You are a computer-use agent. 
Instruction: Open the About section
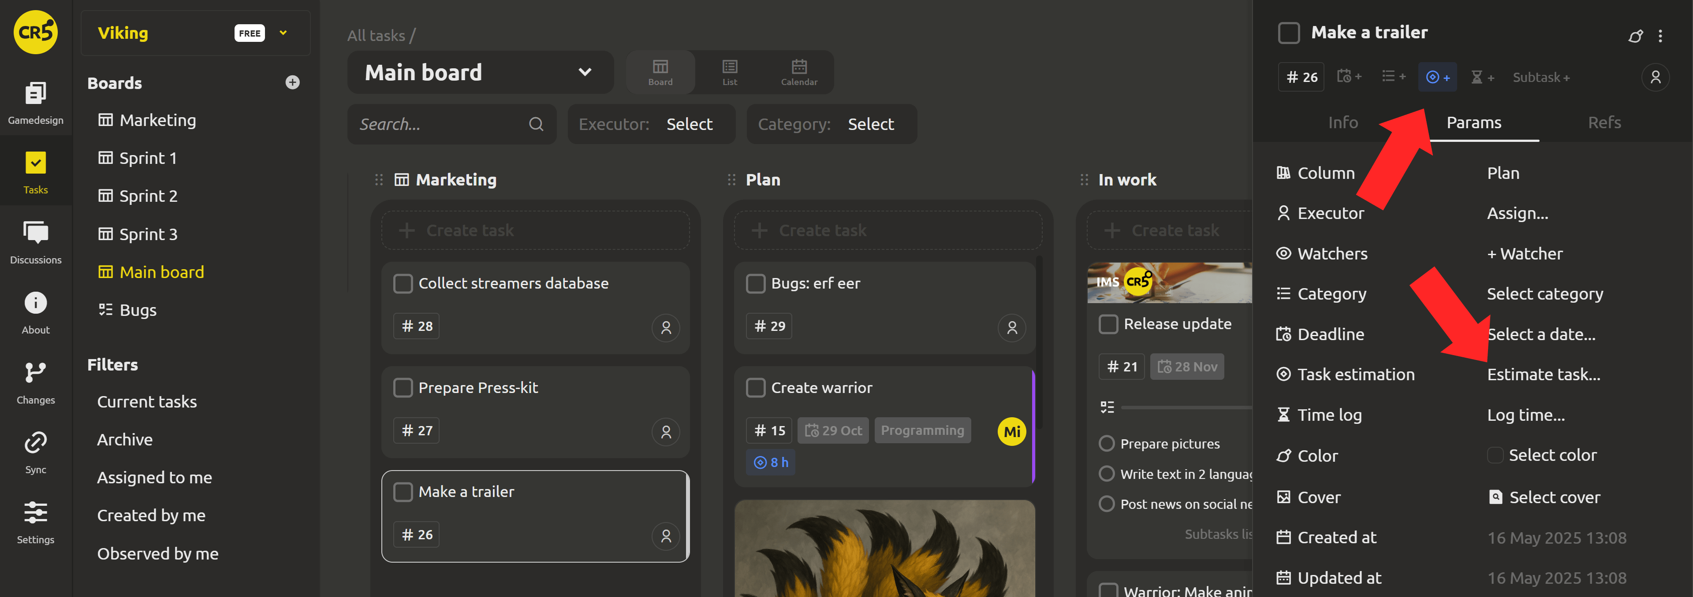(x=35, y=313)
